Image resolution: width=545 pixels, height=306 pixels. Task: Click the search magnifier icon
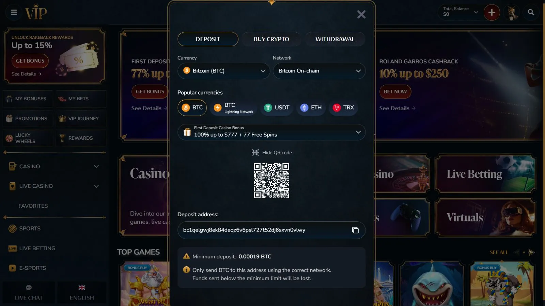(x=531, y=13)
